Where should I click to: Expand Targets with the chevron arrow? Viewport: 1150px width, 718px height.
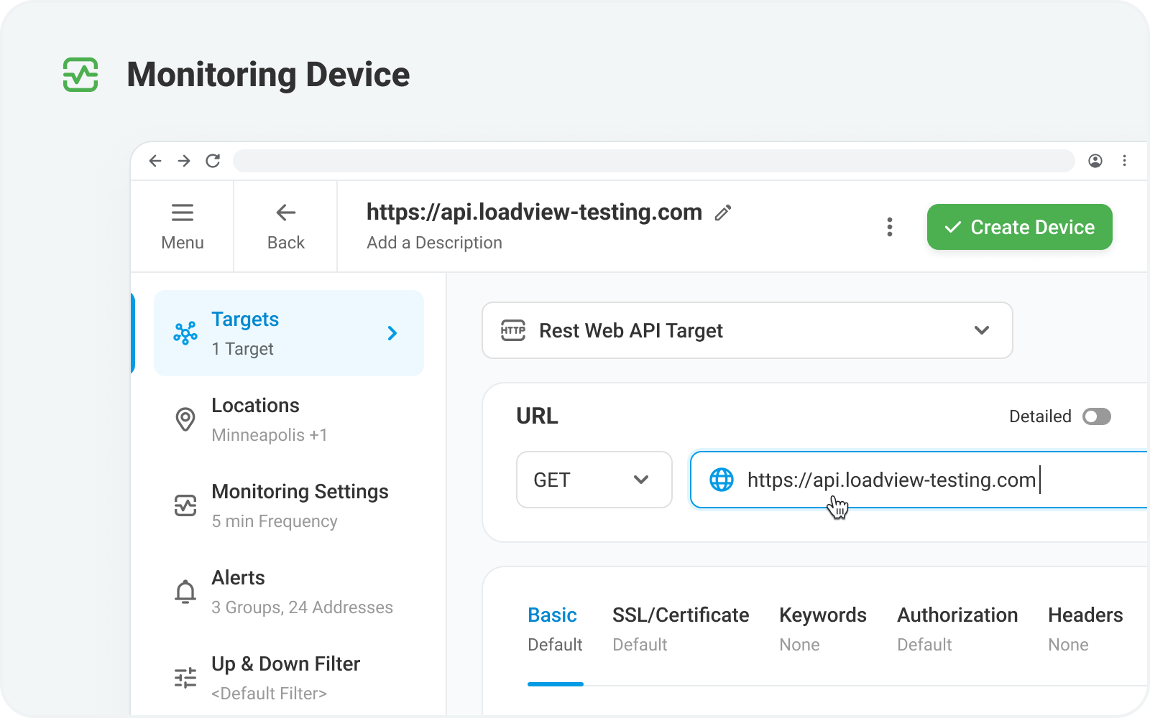[392, 333]
